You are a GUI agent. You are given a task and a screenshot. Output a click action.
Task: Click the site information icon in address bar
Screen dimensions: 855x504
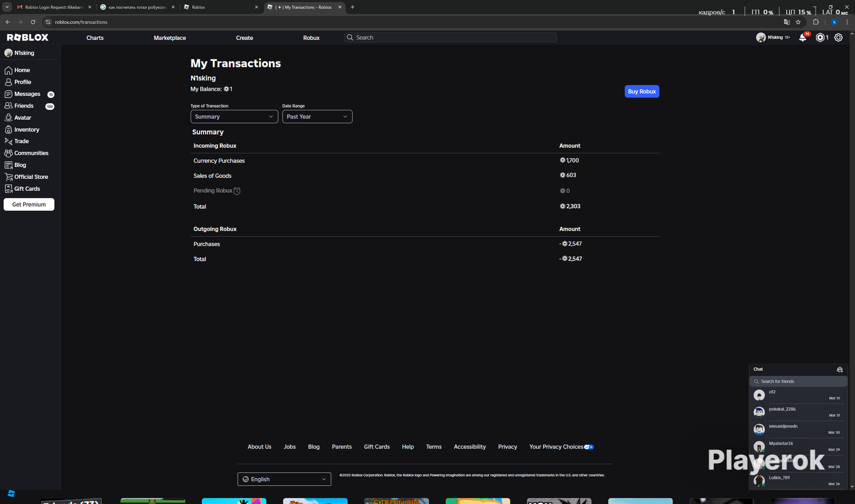point(48,22)
